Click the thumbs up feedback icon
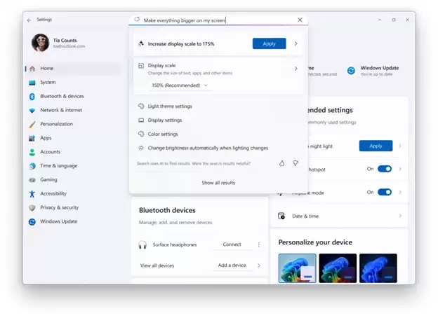438x318 pixels. [x=281, y=163]
